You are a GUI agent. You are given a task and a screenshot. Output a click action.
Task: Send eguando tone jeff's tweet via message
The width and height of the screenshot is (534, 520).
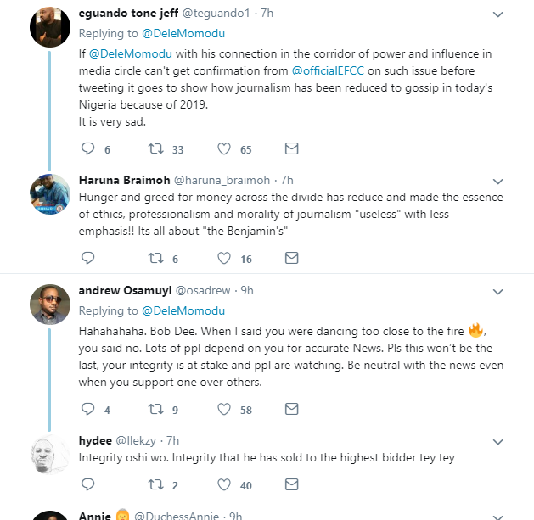(291, 149)
